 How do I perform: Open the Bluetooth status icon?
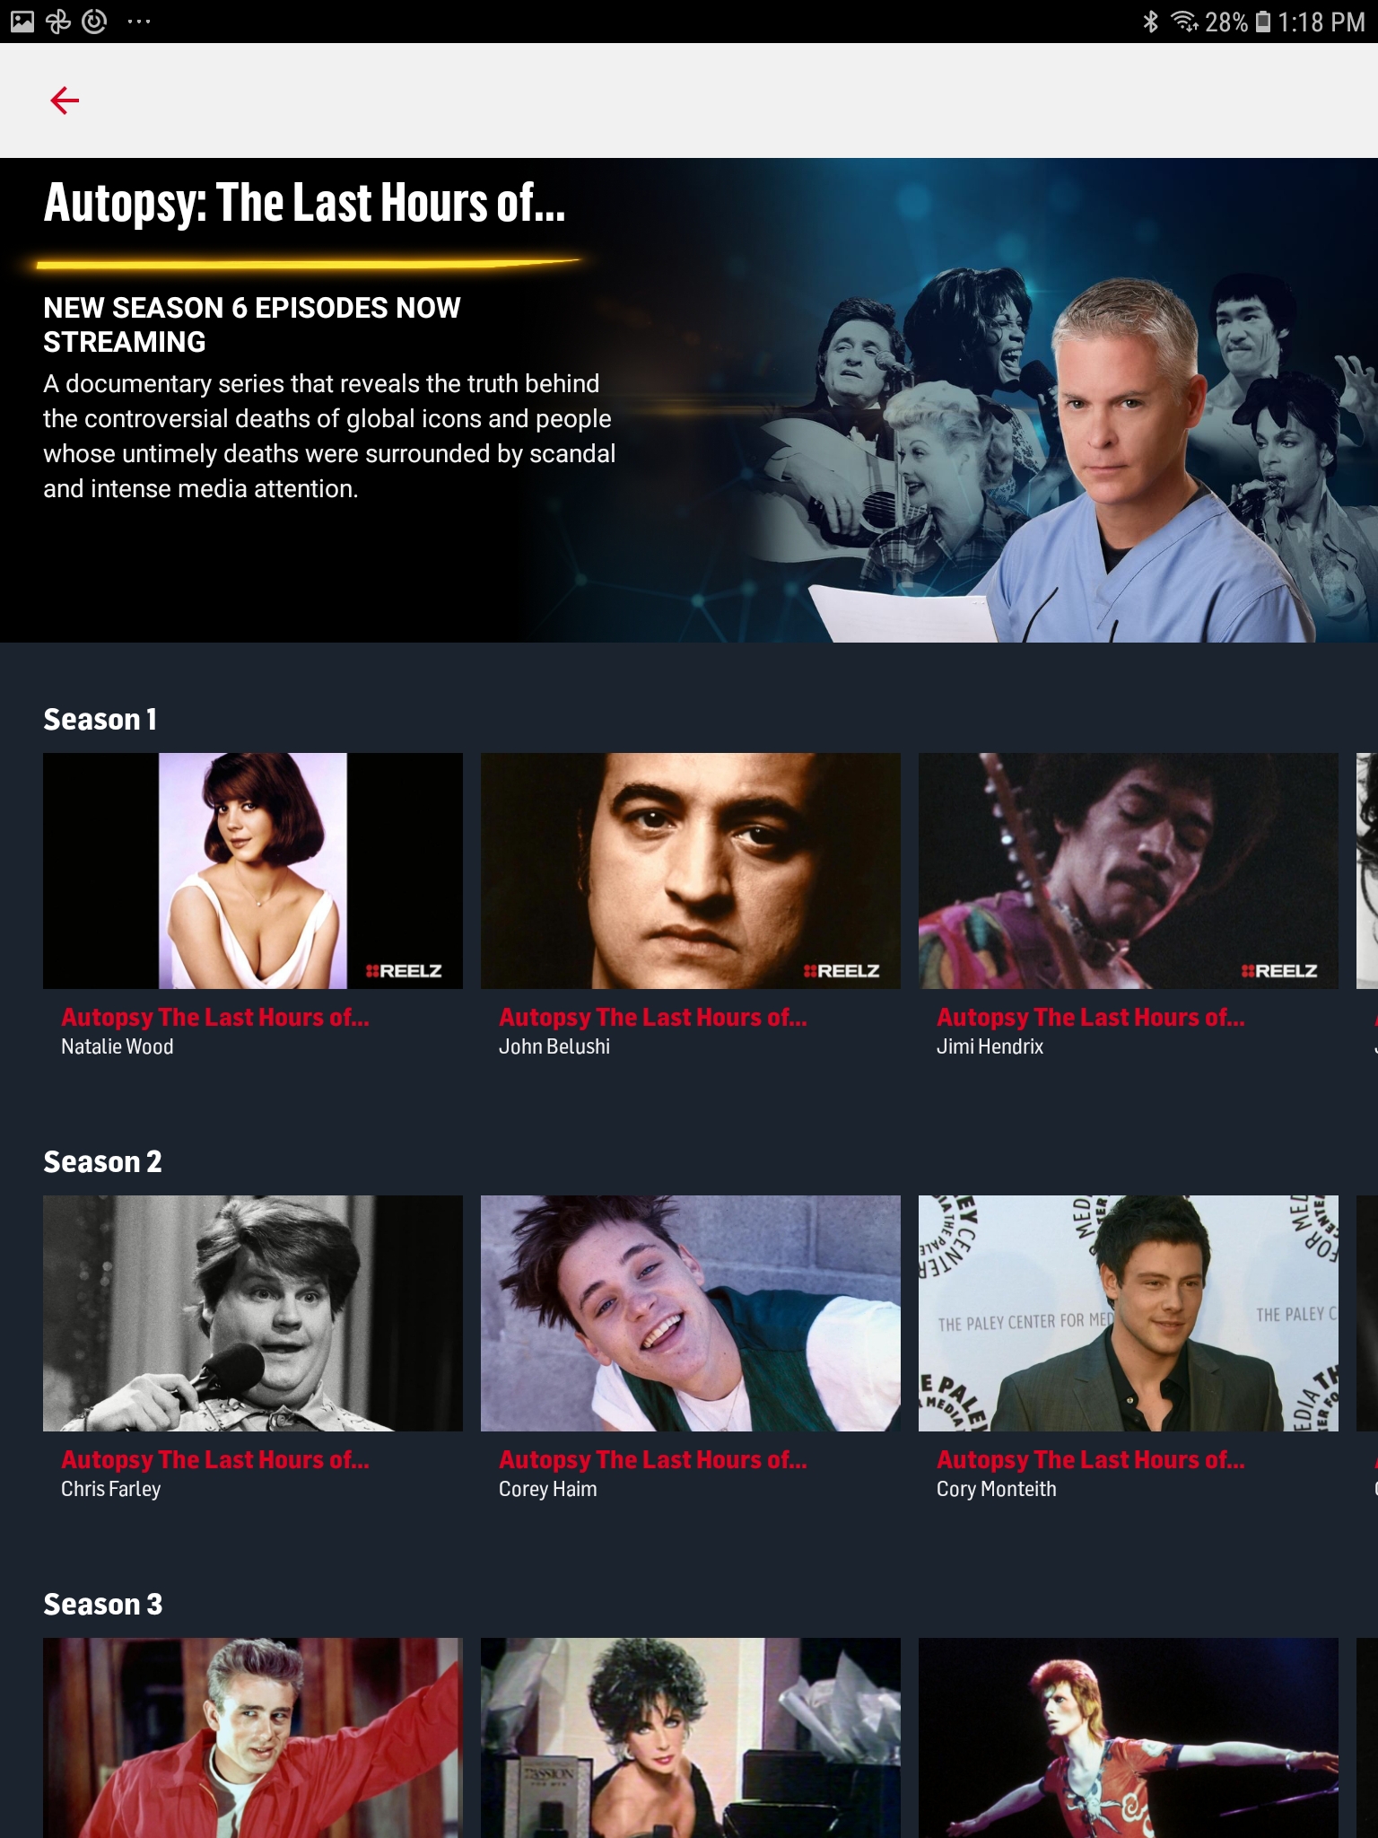click(x=1151, y=22)
